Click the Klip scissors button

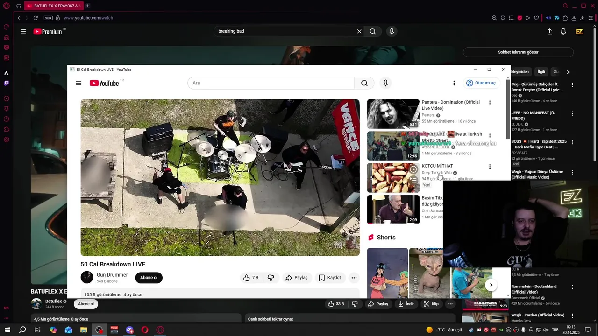pyautogui.click(x=431, y=304)
